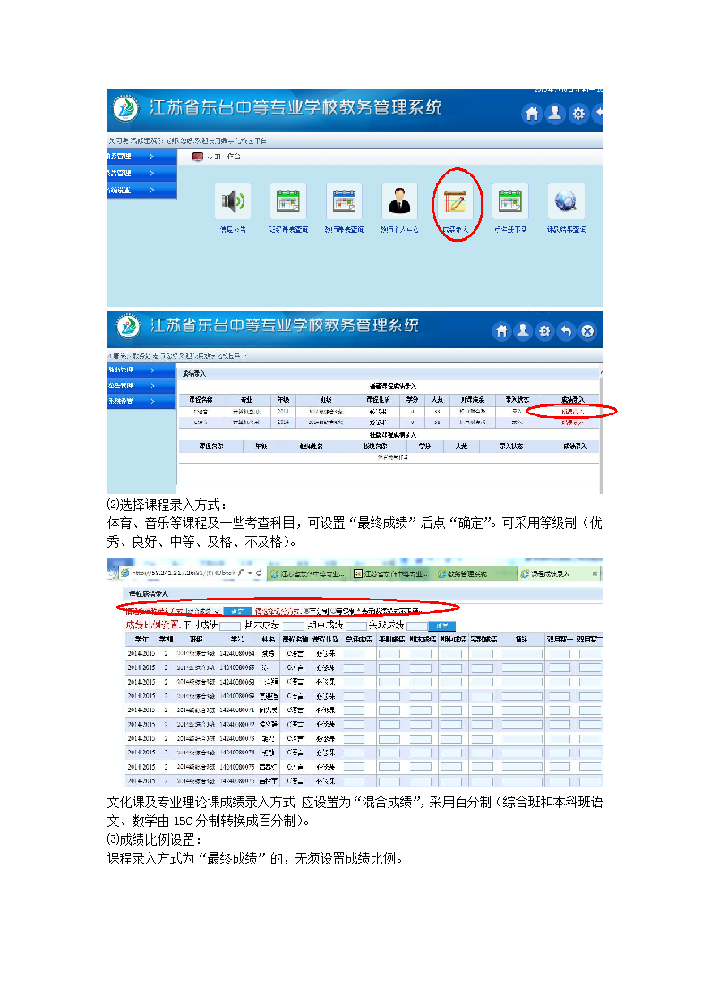This screenshot has width=710, height=1004.
Task: Click the 成绩录入 panel title on the list page
Action: (x=194, y=373)
